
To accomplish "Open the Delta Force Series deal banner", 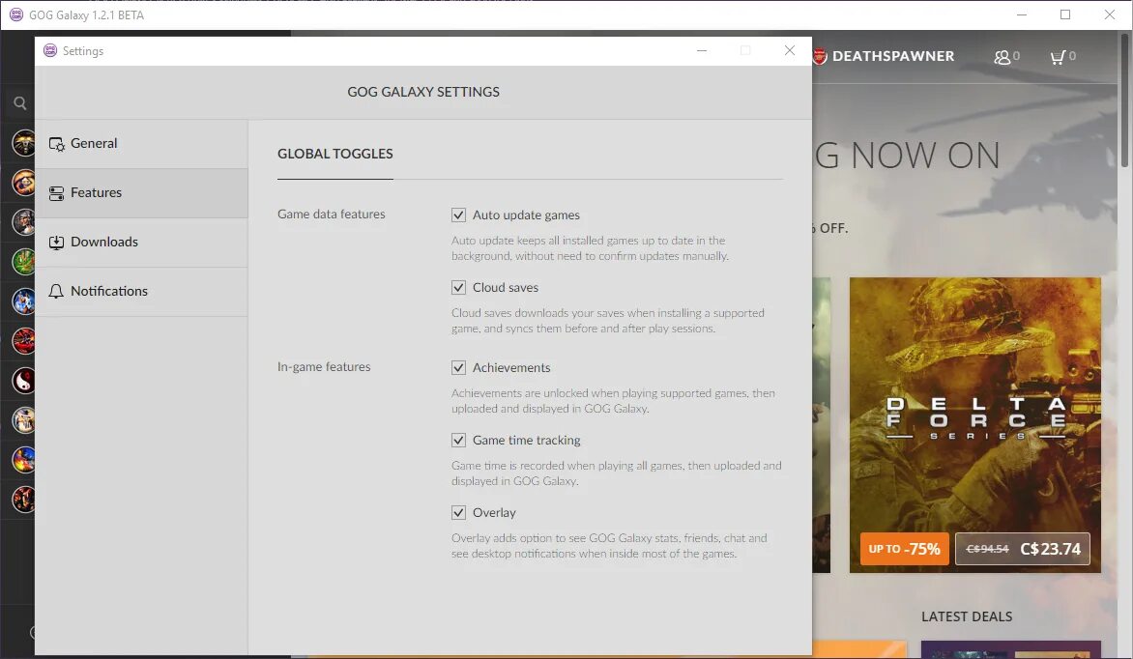I will (x=974, y=425).
